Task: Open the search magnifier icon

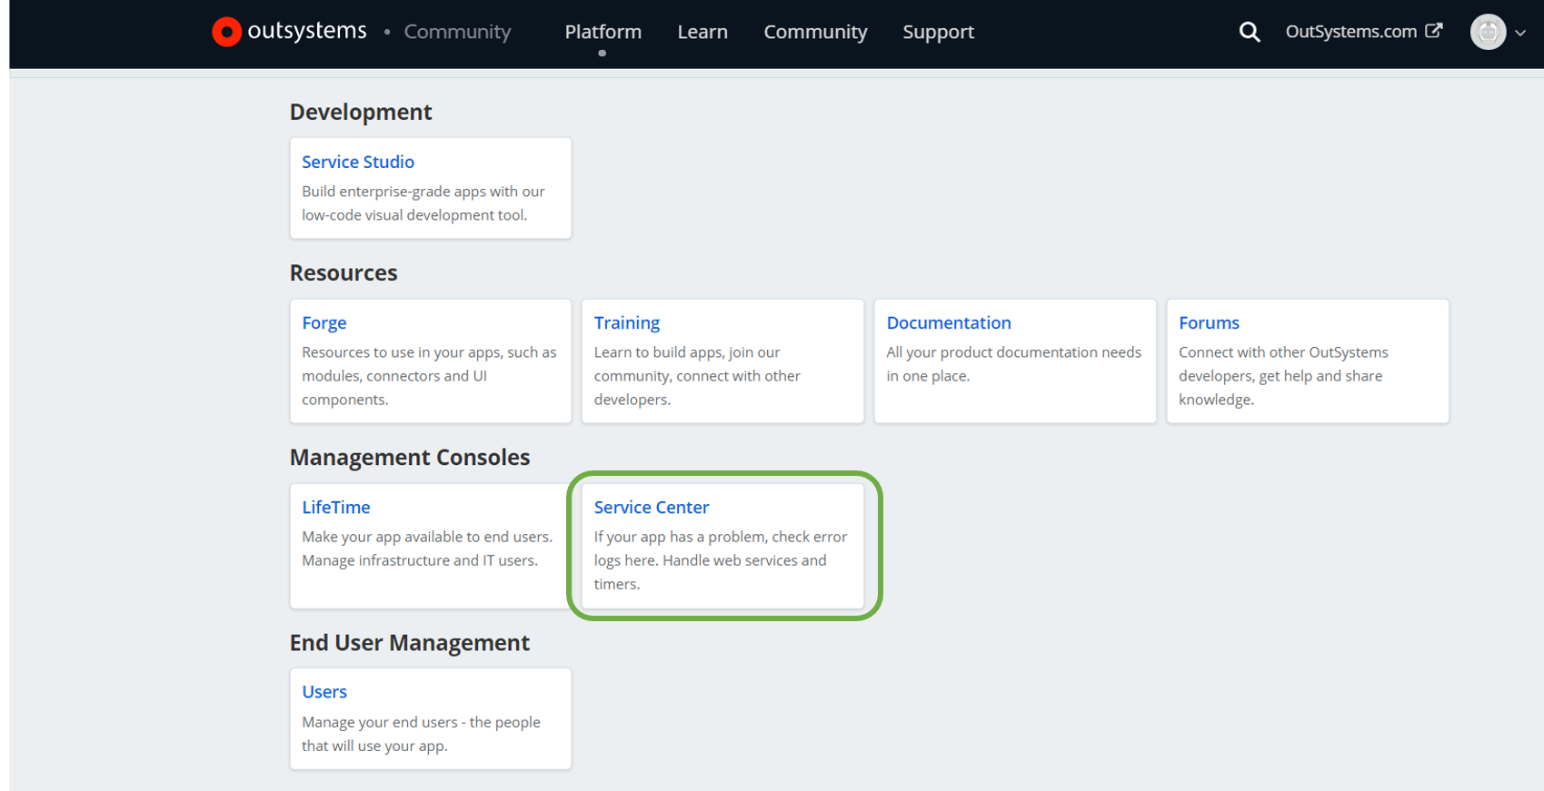Action: click(x=1250, y=32)
